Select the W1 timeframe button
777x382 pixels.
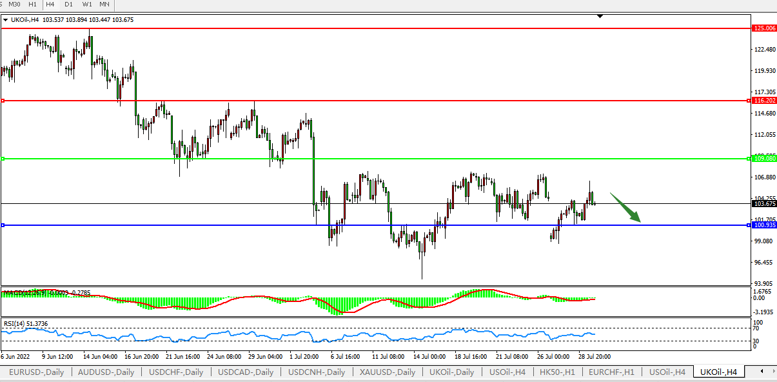point(86,5)
